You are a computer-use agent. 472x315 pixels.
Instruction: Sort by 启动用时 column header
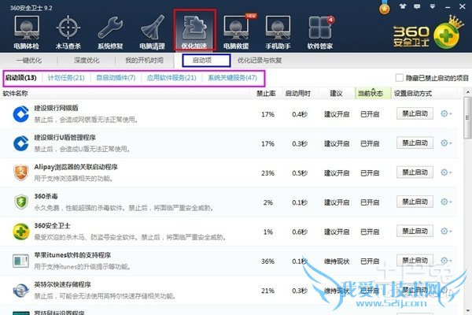tap(298, 94)
